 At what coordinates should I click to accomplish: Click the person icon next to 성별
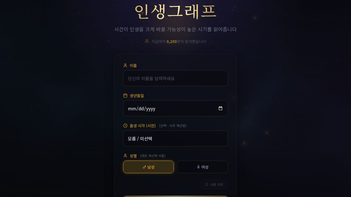tap(125, 156)
